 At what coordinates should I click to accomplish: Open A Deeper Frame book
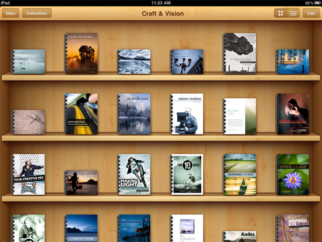tap(81, 228)
